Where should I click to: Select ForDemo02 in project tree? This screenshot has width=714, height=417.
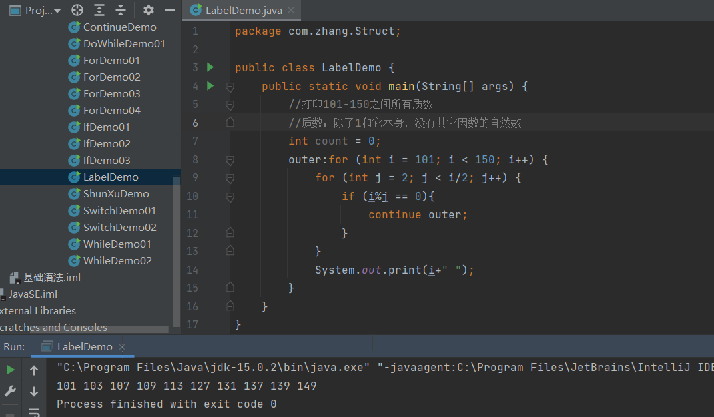pos(112,77)
